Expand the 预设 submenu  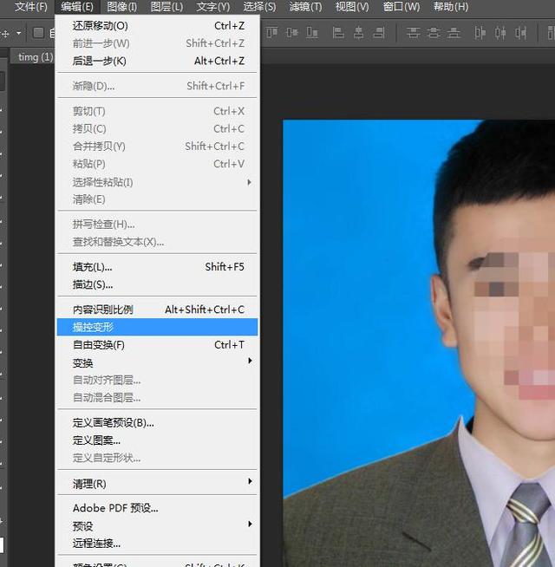[x=157, y=525]
